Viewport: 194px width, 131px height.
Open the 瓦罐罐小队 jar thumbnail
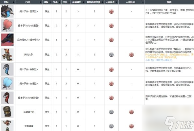click(7, 112)
